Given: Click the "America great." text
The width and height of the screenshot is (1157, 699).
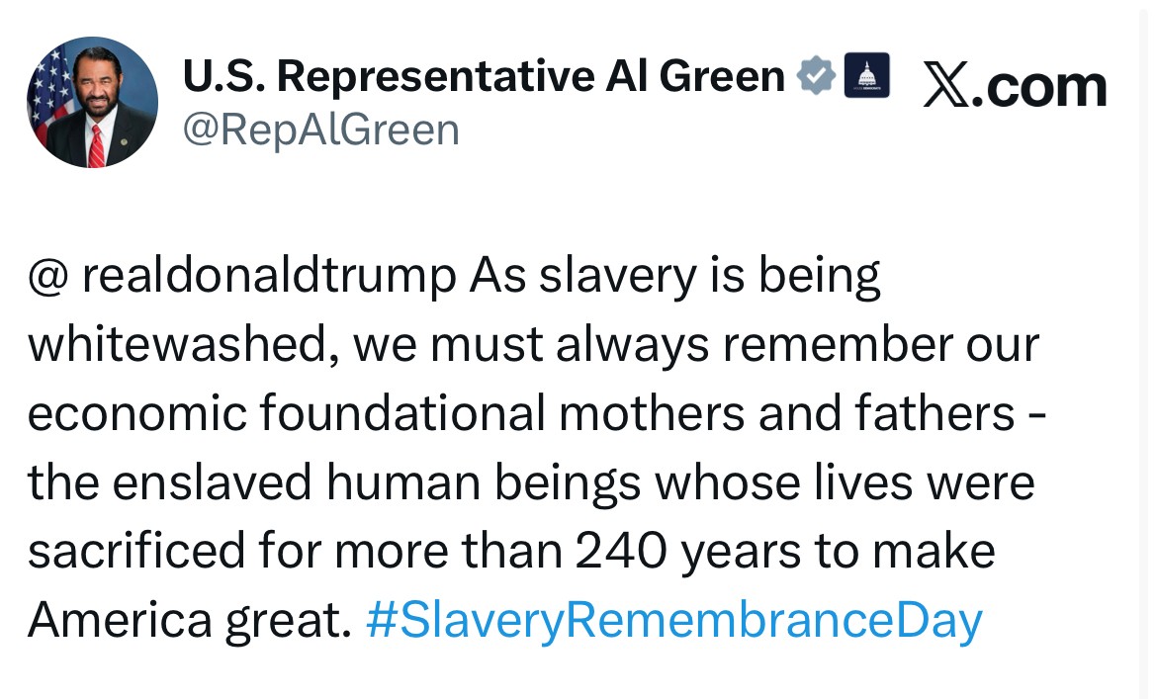Looking at the screenshot, I should [x=189, y=620].
